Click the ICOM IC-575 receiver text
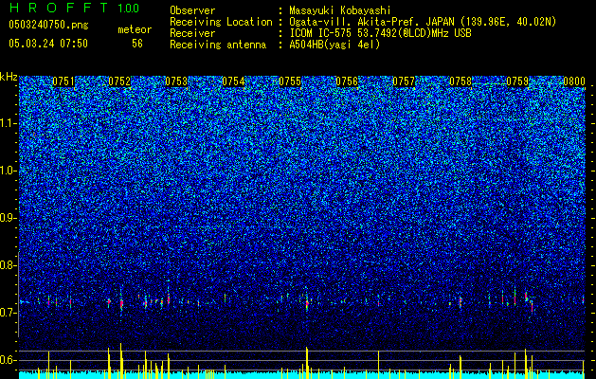The height and width of the screenshot is (379, 596). coord(380,33)
